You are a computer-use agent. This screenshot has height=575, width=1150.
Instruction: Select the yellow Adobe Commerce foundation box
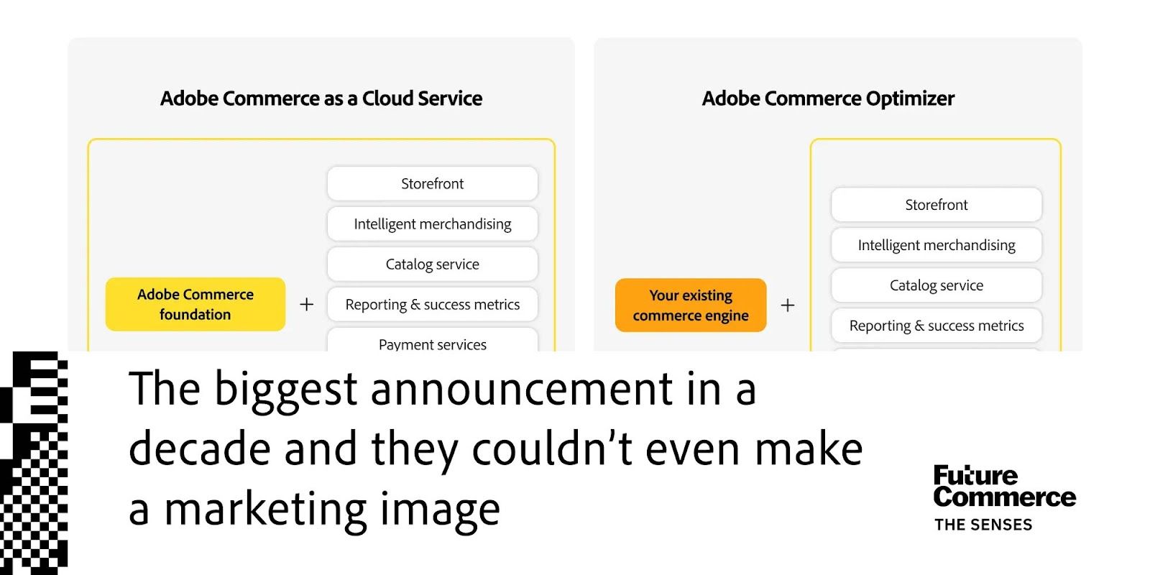coord(195,304)
